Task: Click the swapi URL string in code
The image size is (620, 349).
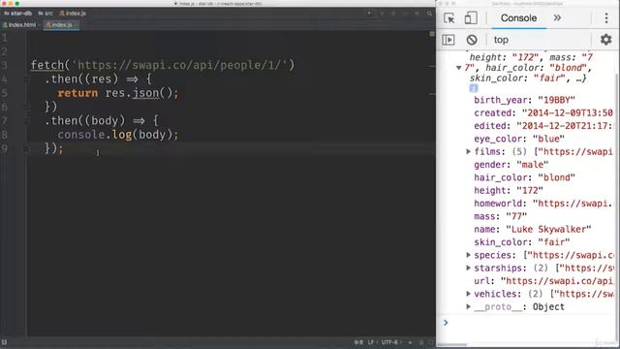Action: click(180, 65)
